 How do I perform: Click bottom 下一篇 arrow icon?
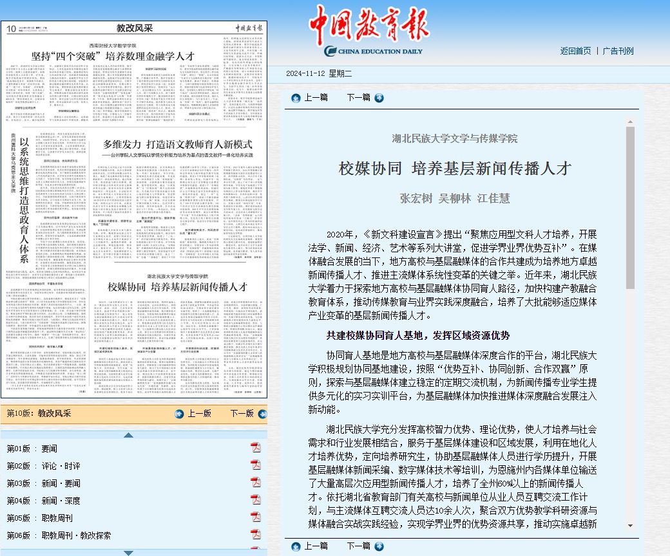(379, 546)
